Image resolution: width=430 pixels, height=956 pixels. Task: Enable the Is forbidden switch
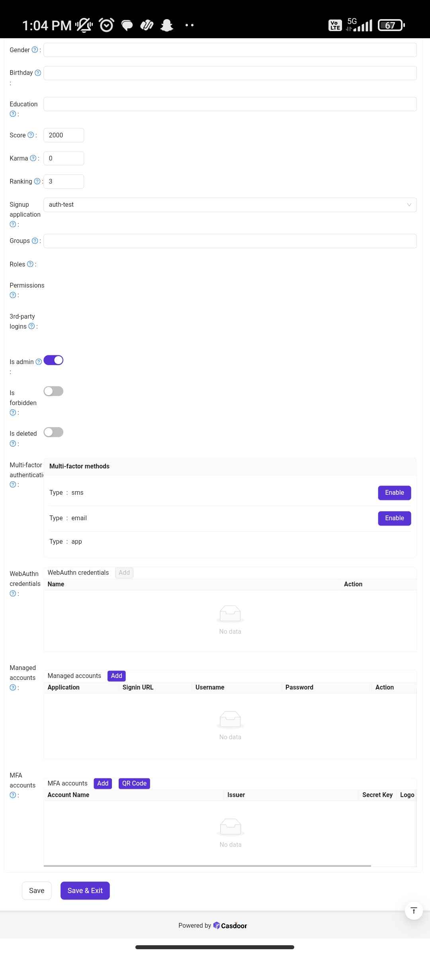click(53, 391)
